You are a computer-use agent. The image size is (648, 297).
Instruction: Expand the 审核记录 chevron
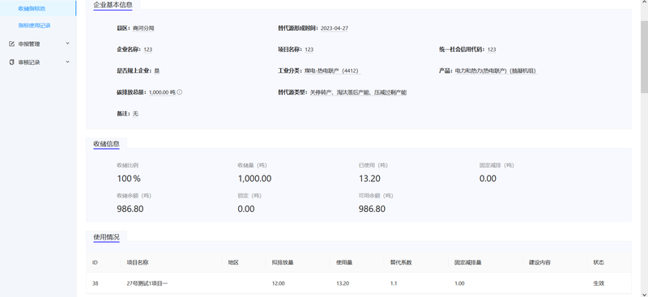click(x=68, y=62)
